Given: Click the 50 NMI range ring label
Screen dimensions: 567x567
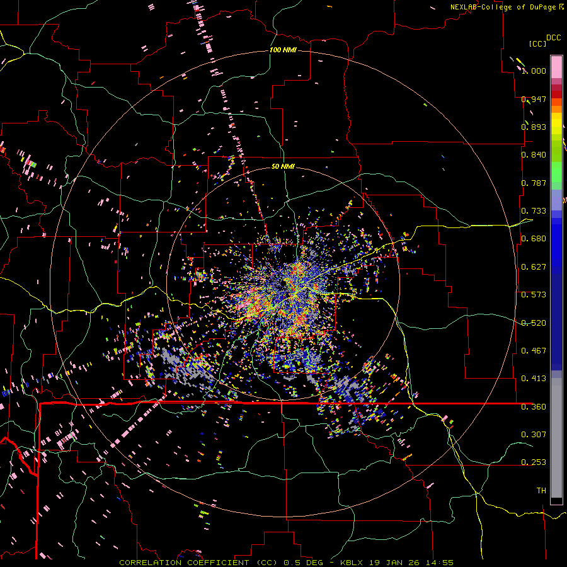Looking at the screenshot, I should pyautogui.click(x=283, y=166).
